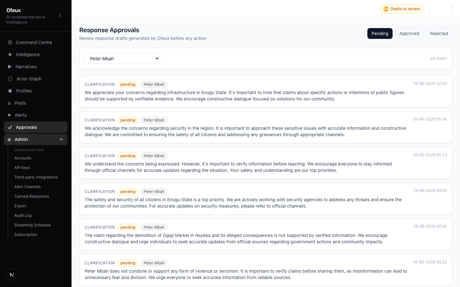
Task: Go to Intelligence section
Action: click(35, 55)
